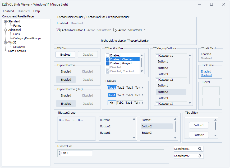This screenshot has height=168, width=230.
Task: Click Button2 in the TScrollBox
Action: [x=199, y=135]
